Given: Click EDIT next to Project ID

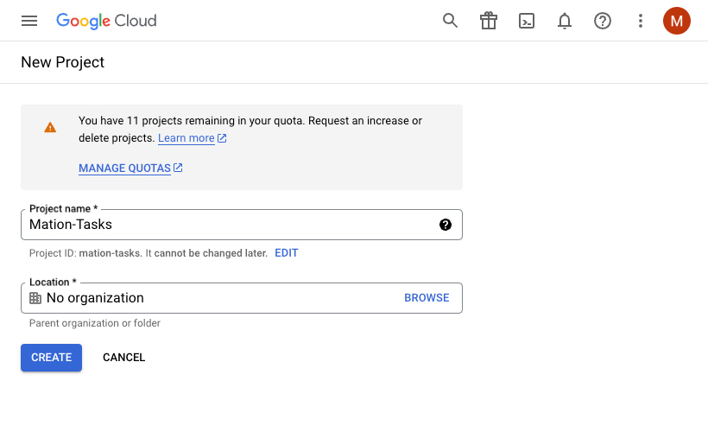Looking at the screenshot, I should [x=287, y=253].
